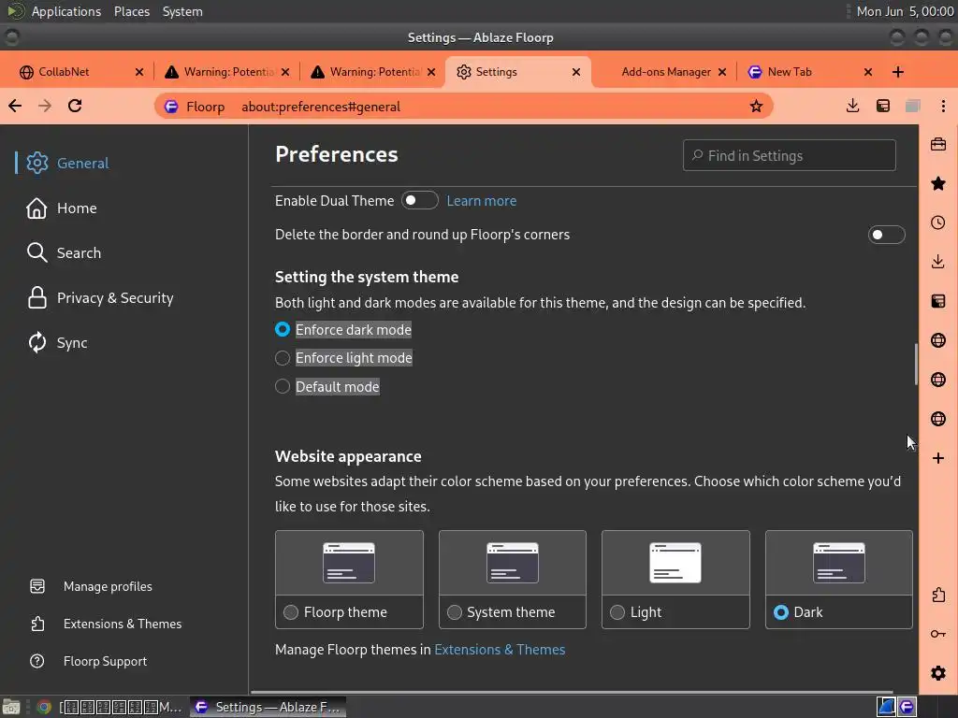Screen dimensions: 958x718
Task: Open the first globe web panel
Action: pyautogui.click(x=938, y=340)
